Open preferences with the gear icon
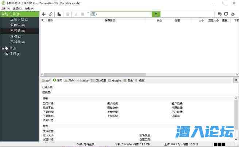 point(233,14)
